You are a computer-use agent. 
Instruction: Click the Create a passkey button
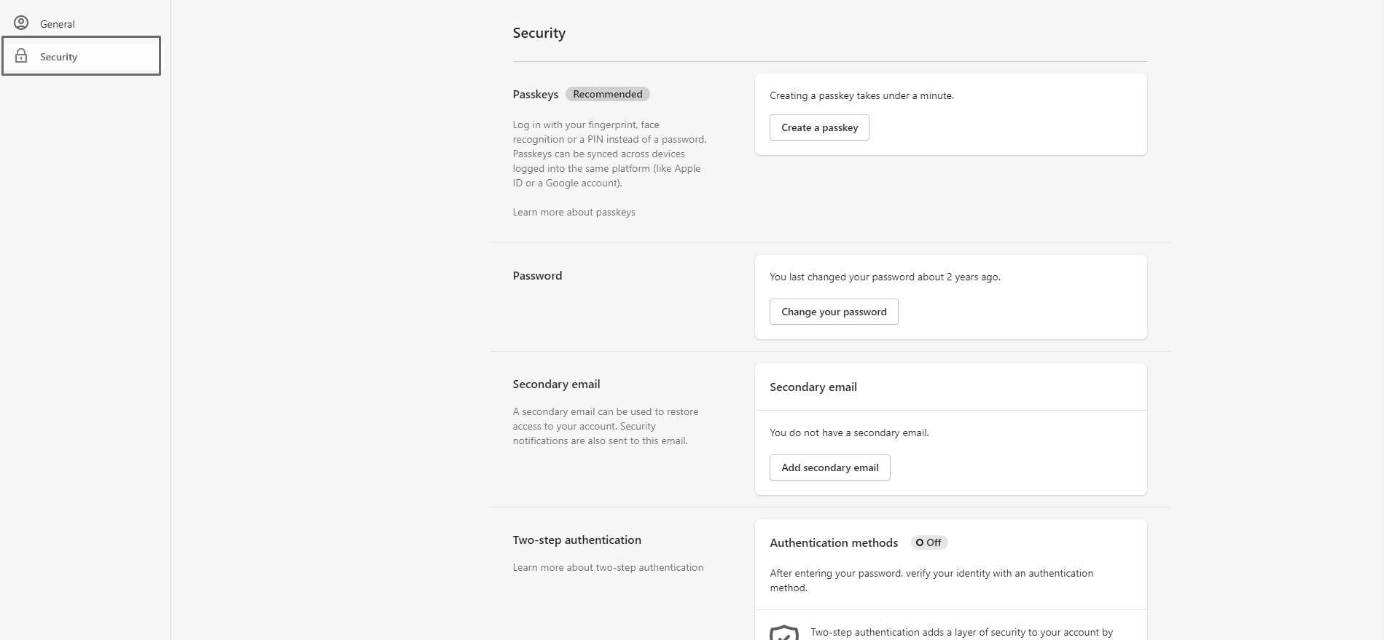tap(819, 127)
